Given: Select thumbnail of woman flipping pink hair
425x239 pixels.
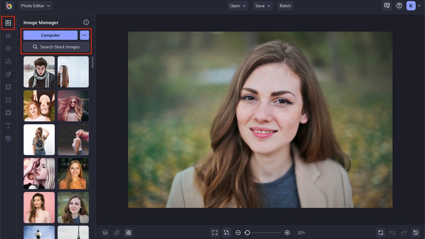Looking at the screenshot, I should pos(73,140).
